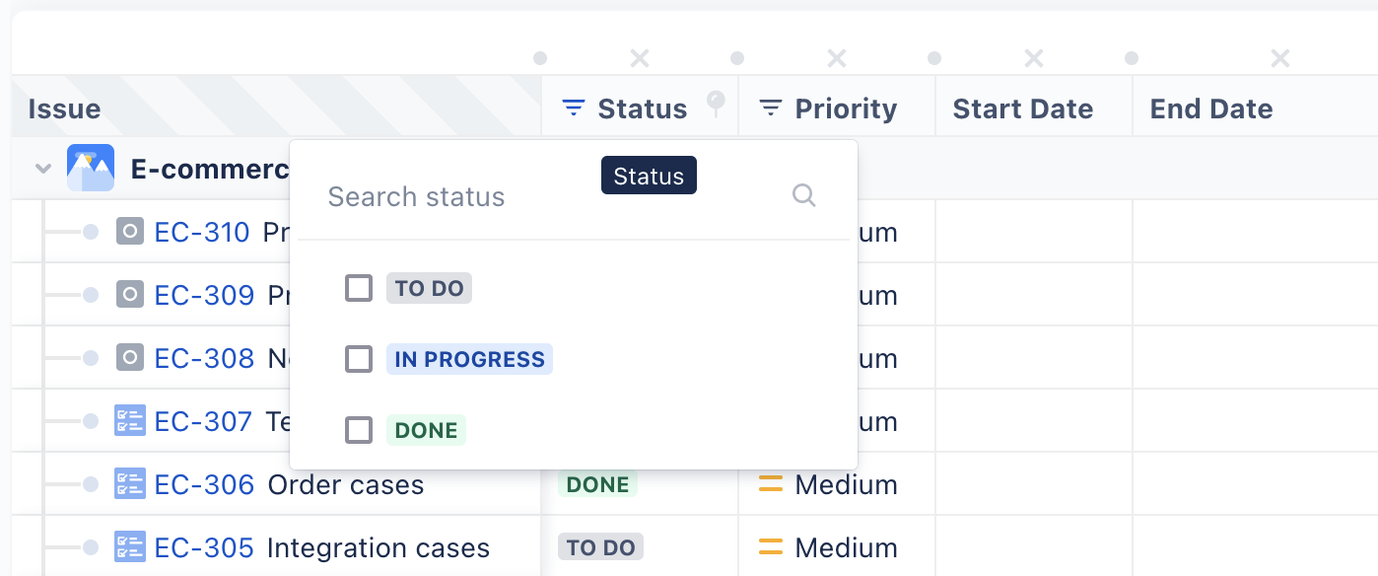
Task: Check the IN PROGRESS status checkbox
Action: coord(359,359)
